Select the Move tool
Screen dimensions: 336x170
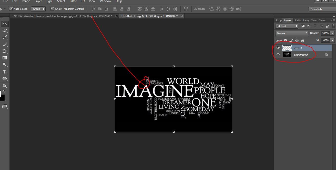(5, 24)
